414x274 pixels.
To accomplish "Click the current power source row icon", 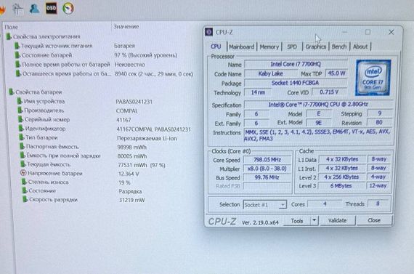I will click(17, 46).
